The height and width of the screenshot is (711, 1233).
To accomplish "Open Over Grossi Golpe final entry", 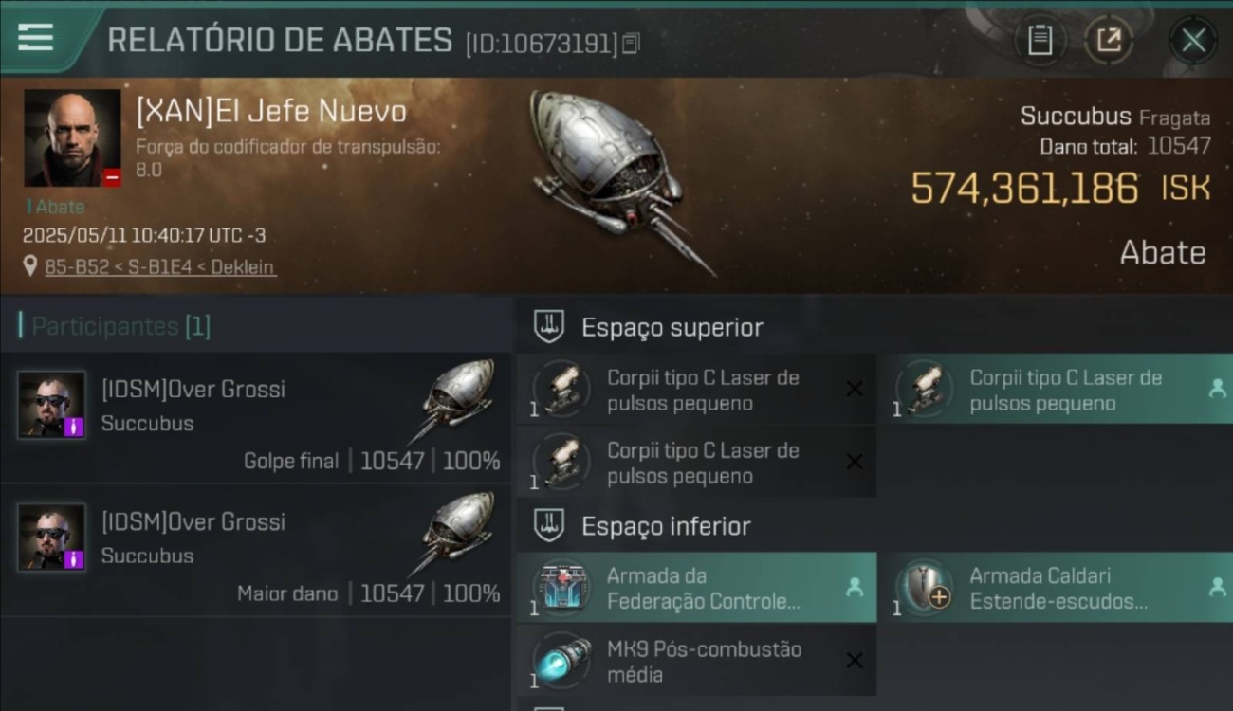I will (x=256, y=418).
